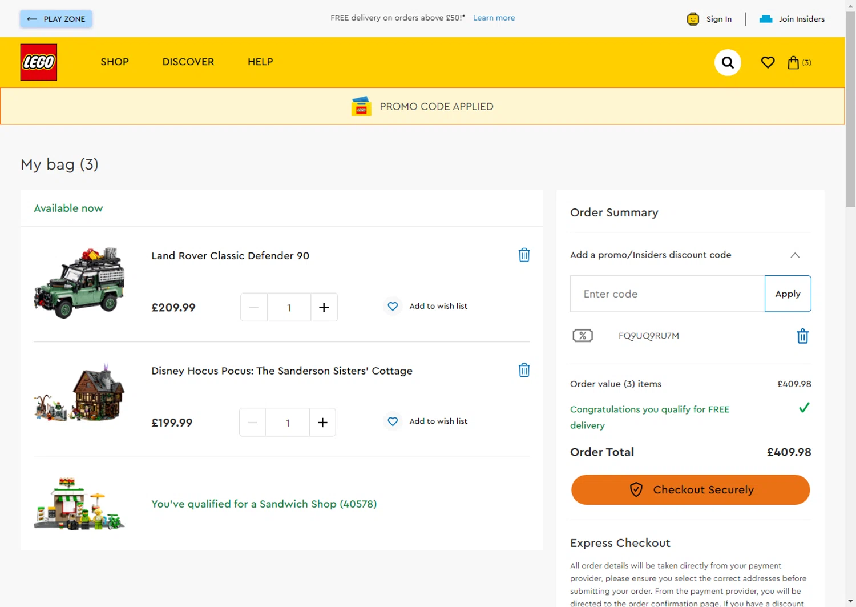
Task: Click Sandwich Shop (40578) qualified text
Action: pos(264,504)
